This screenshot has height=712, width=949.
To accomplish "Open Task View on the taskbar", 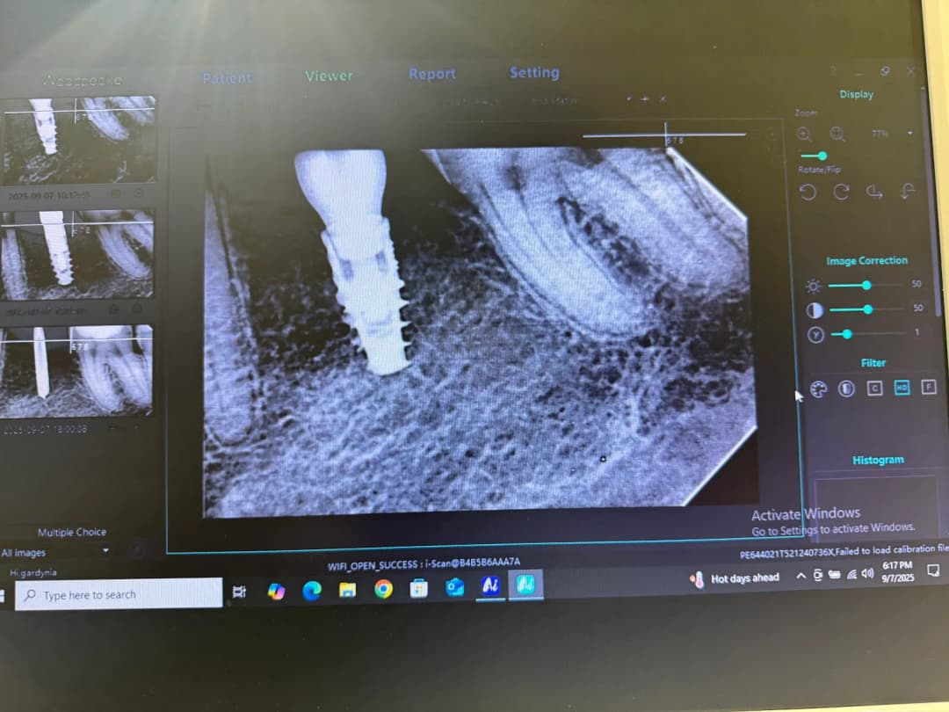I will coord(240,592).
